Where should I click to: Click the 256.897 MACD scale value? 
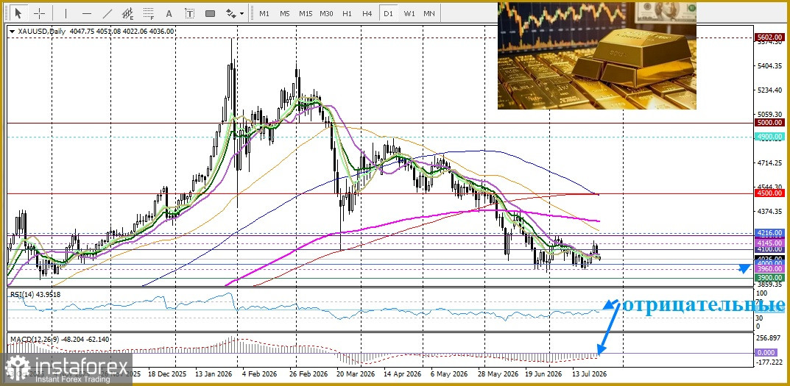[769, 337]
